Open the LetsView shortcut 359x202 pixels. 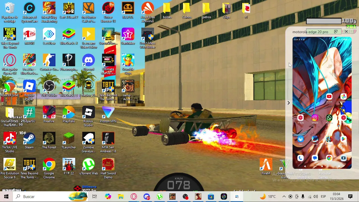[x=49, y=36]
